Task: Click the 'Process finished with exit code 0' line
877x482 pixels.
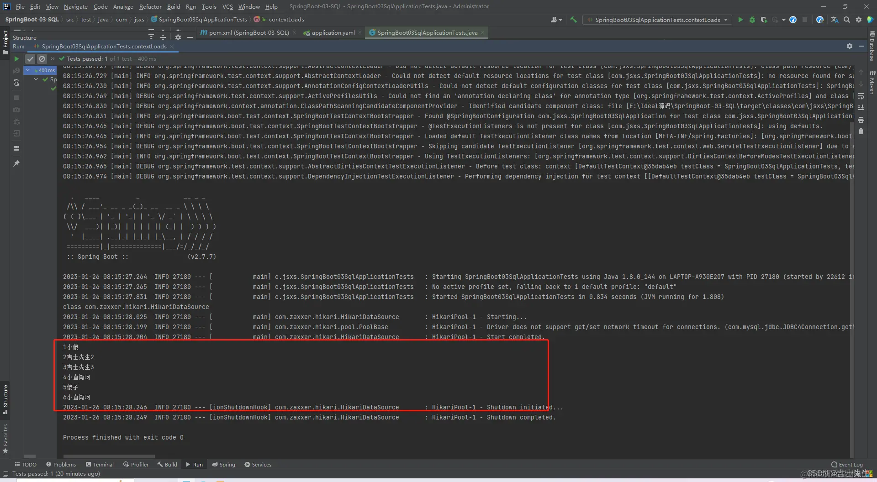Action: (123, 437)
